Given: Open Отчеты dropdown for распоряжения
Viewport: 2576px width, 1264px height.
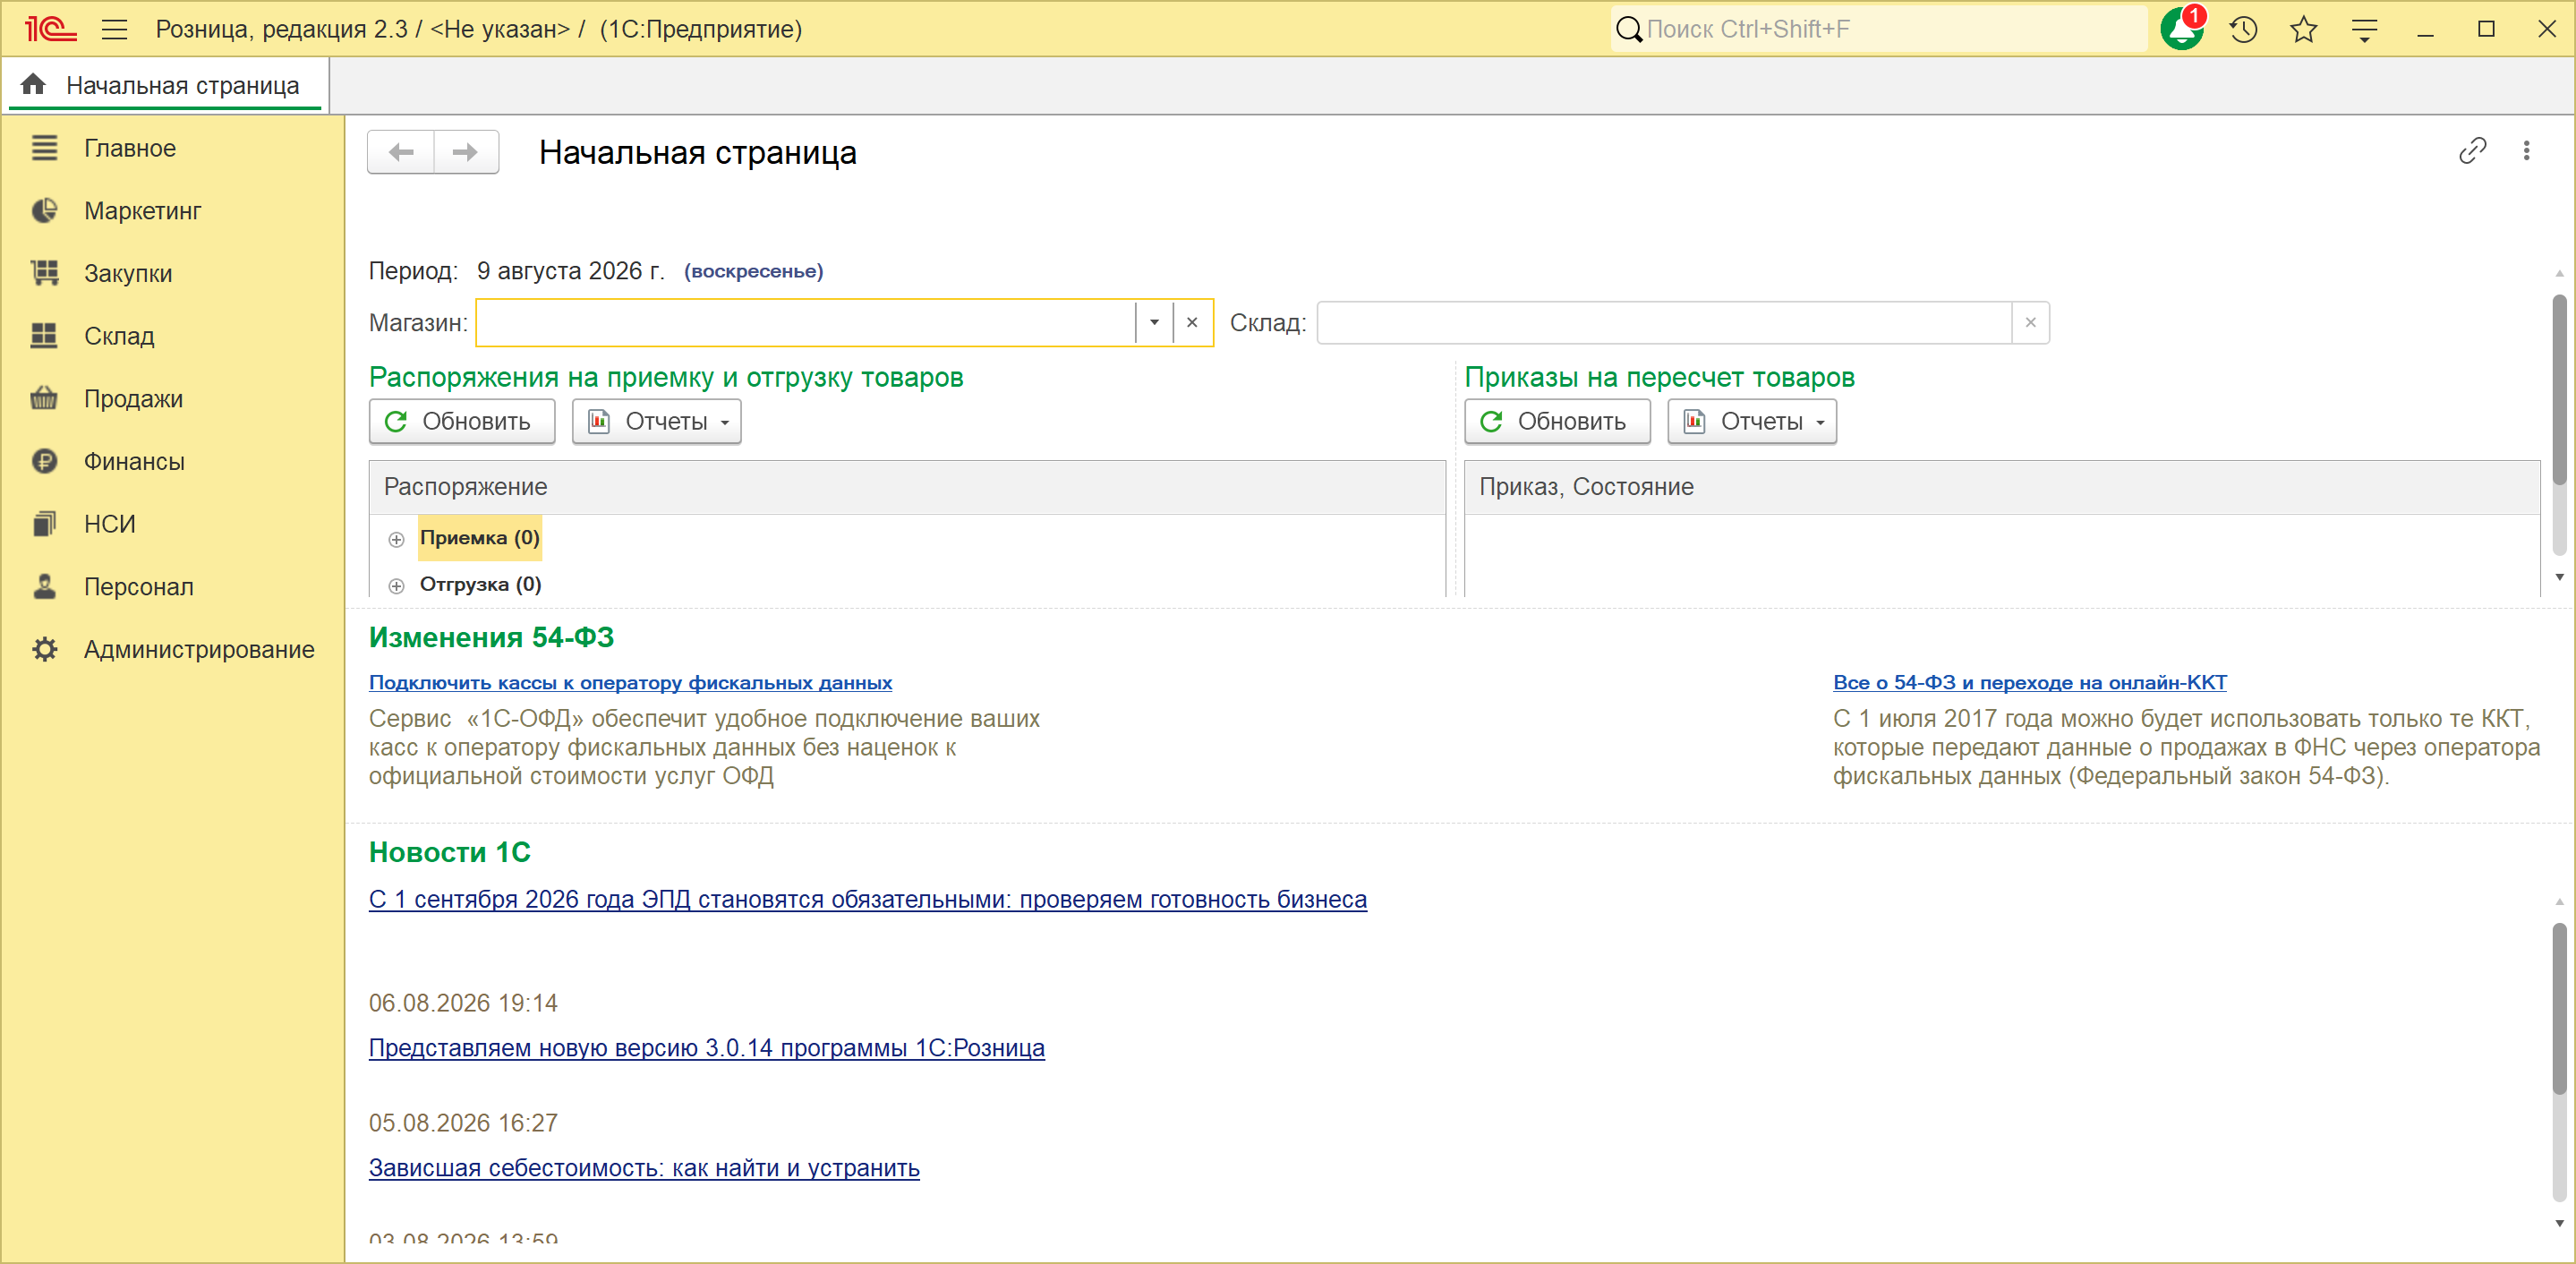Looking at the screenshot, I should 657,422.
